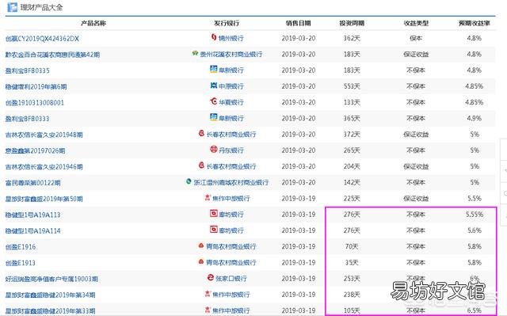Open product 创盈E1913
Viewport: 507px width, 316px height.
(21, 263)
